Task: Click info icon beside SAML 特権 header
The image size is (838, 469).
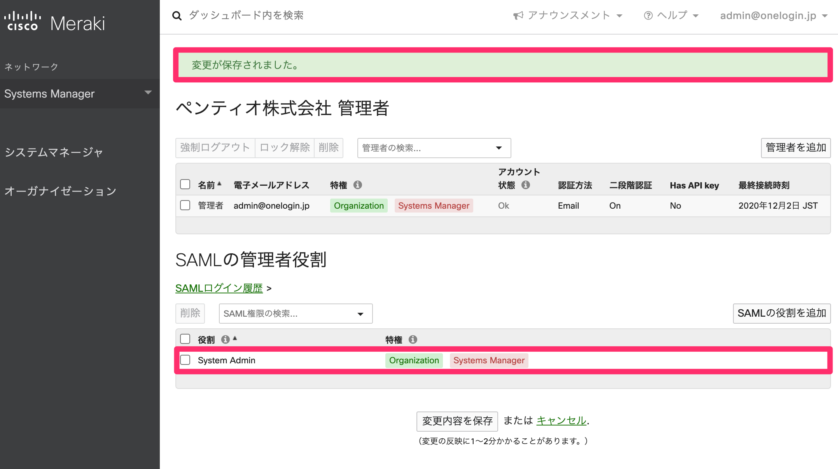Action: pyautogui.click(x=413, y=340)
